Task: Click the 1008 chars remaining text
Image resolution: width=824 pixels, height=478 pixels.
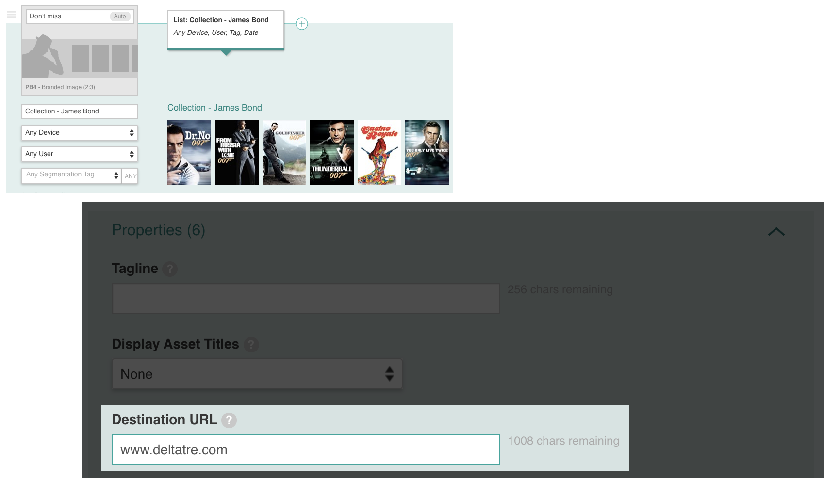Action: 563,441
